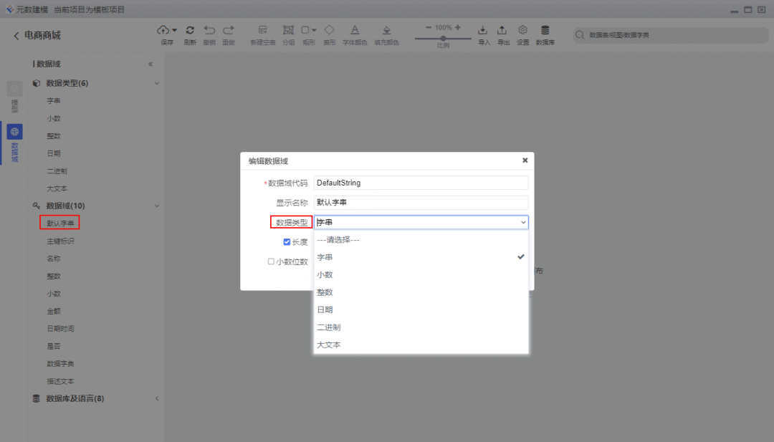Image resolution: width=774 pixels, height=442 pixels.
Task: Click the new empty table icon
Action: (262, 30)
